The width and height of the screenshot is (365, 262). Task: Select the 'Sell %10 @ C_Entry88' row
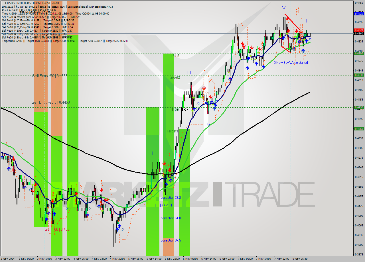click(37, 27)
